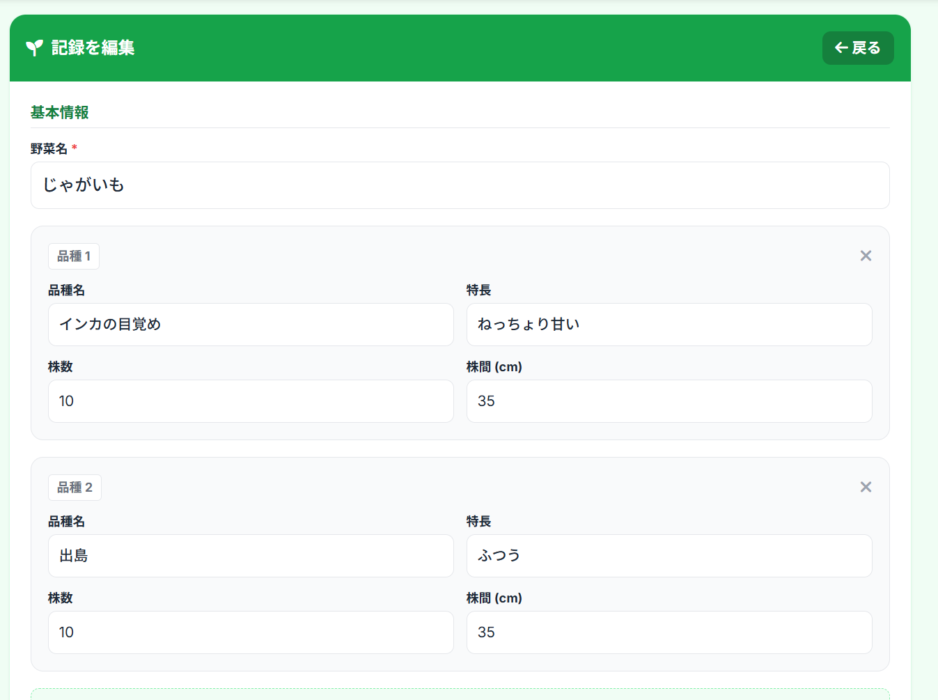Click the X icon to remove 品種 1
This screenshot has height=700, width=938.
coord(866,256)
